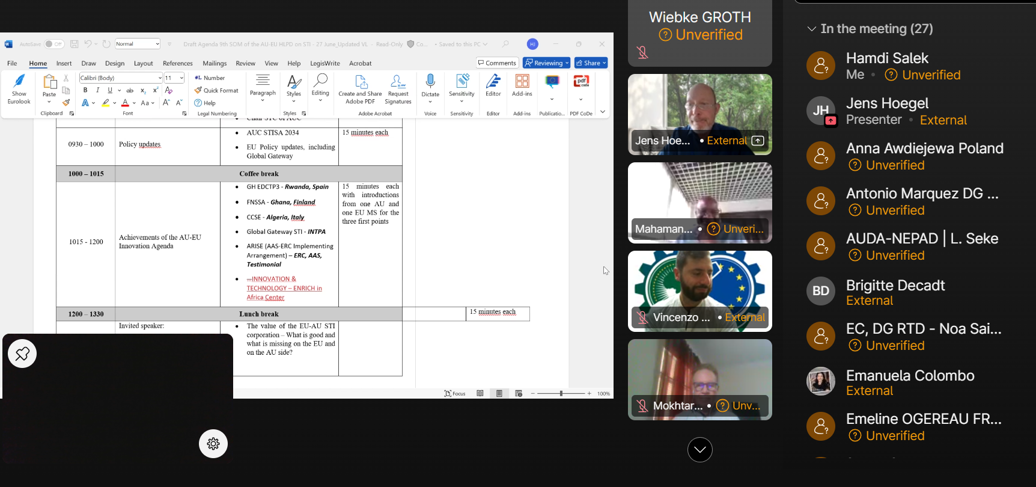Screen dimensions: 1036x487
Task: Toggle AutoSave switch
Action: 54,44
